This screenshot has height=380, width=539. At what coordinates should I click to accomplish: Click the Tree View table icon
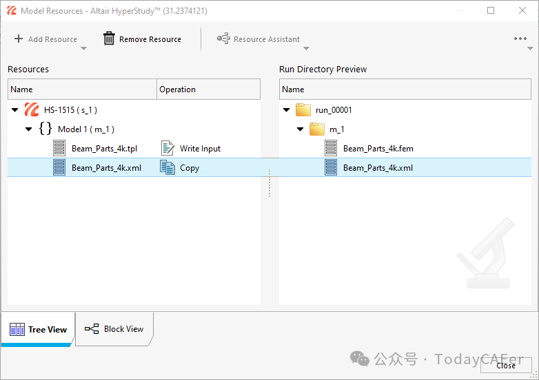(17, 329)
